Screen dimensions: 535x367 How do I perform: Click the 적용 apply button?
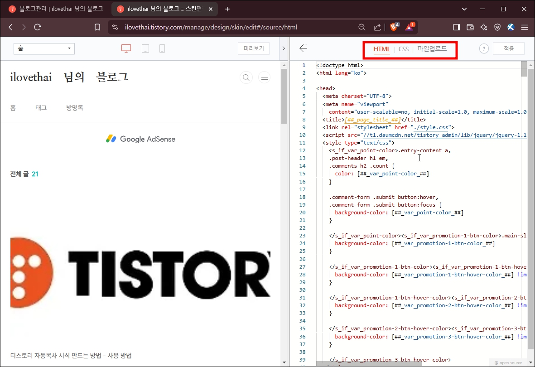click(x=509, y=48)
